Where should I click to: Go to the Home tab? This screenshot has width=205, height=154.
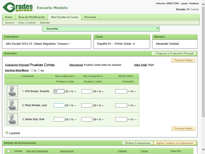9,17
